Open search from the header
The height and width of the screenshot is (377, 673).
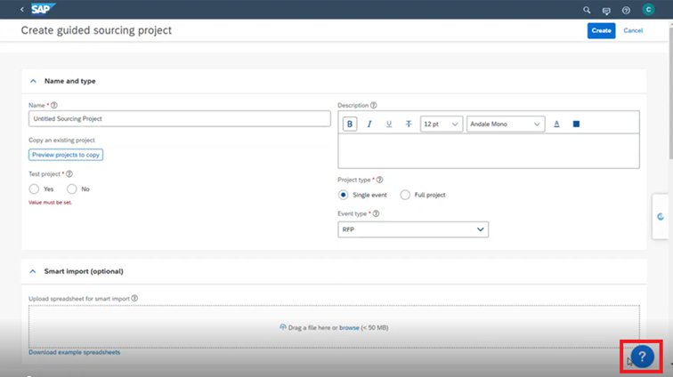(x=587, y=10)
